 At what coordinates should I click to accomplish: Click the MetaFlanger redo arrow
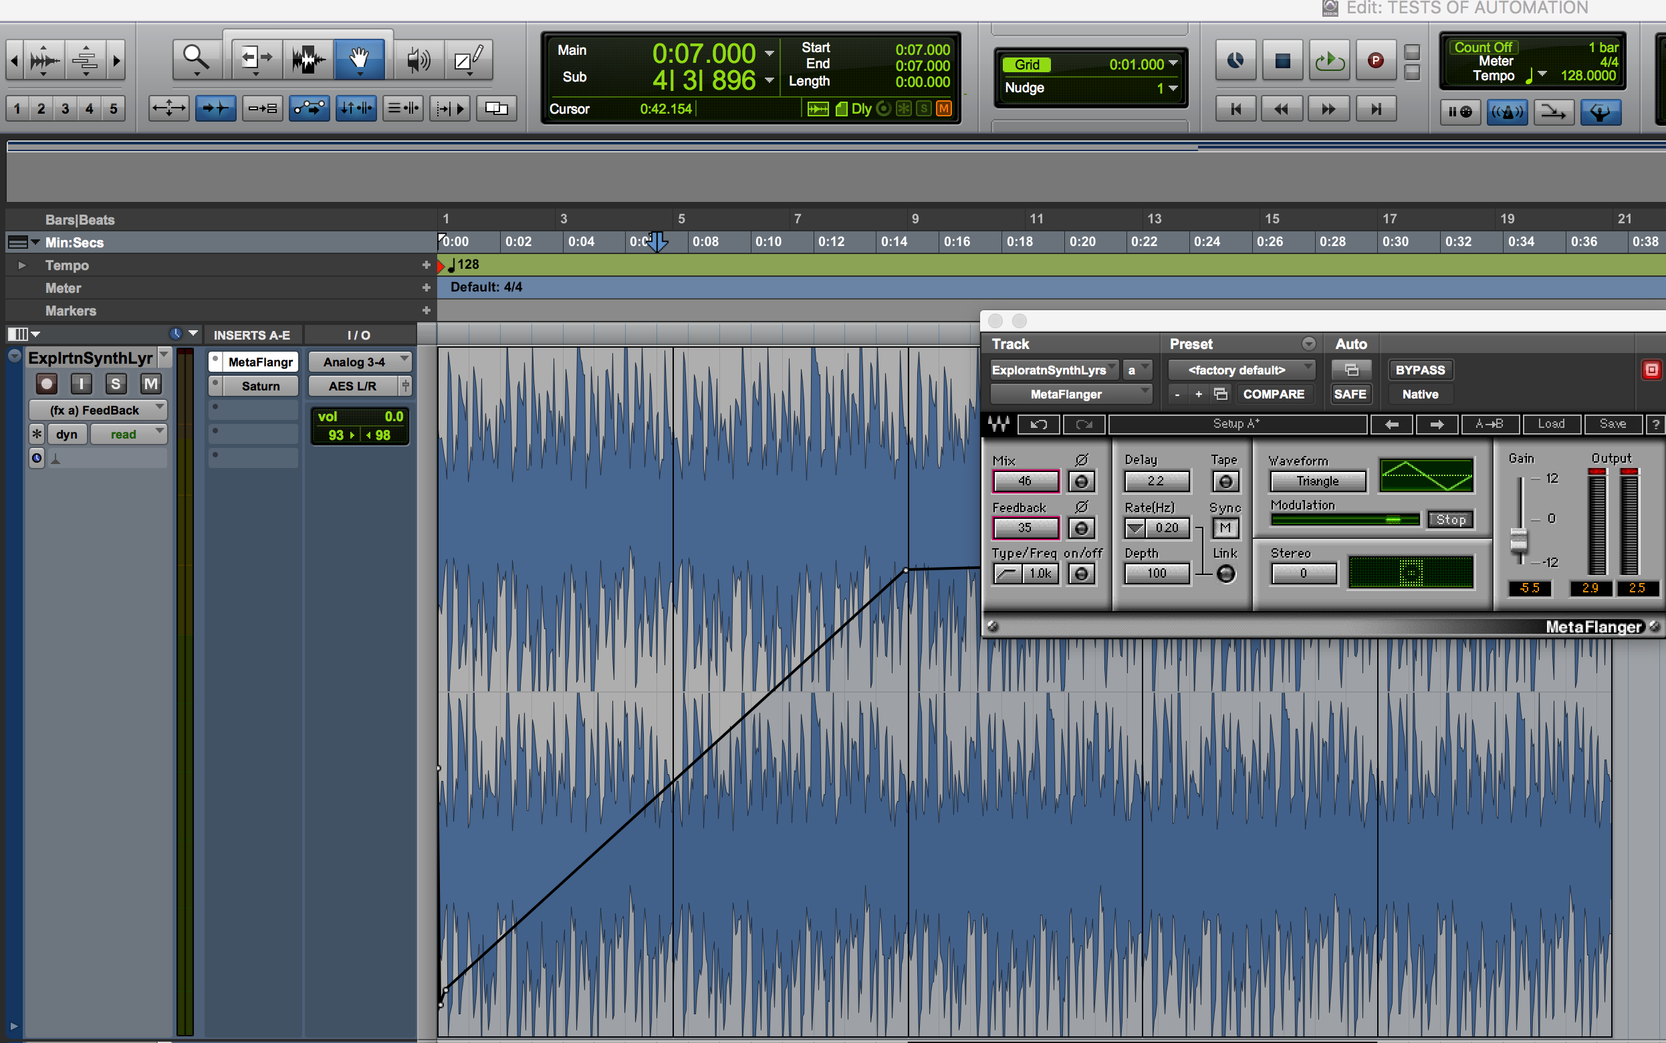click(x=1084, y=425)
